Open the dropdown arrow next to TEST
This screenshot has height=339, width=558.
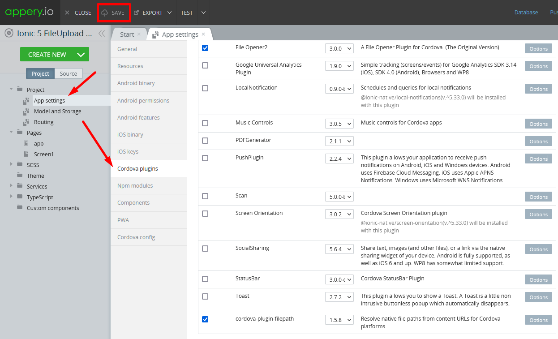tap(203, 13)
